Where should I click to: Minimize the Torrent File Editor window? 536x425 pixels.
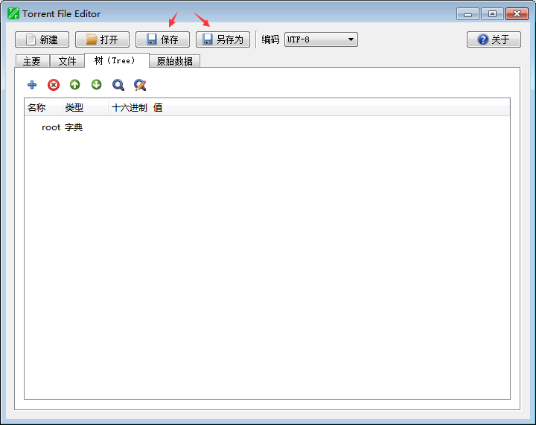[x=468, y=14]
